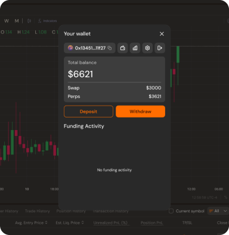Click the logout disconnect icon
The width and height of the screenshot is (229, 235).
(x=160, y=48)
